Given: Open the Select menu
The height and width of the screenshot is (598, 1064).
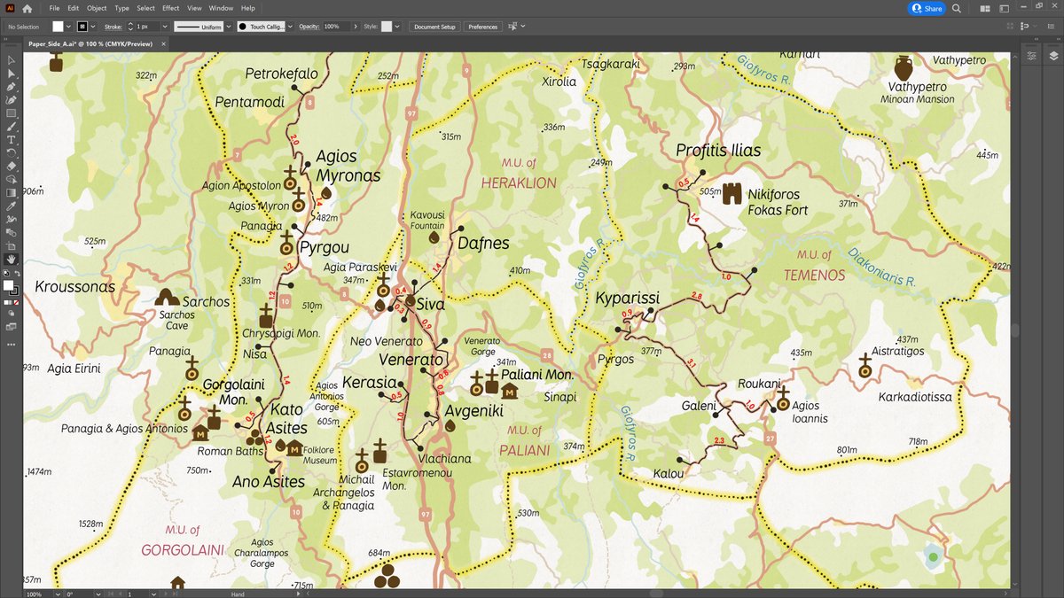Looking at the screenshot, I should pos(145,8).
